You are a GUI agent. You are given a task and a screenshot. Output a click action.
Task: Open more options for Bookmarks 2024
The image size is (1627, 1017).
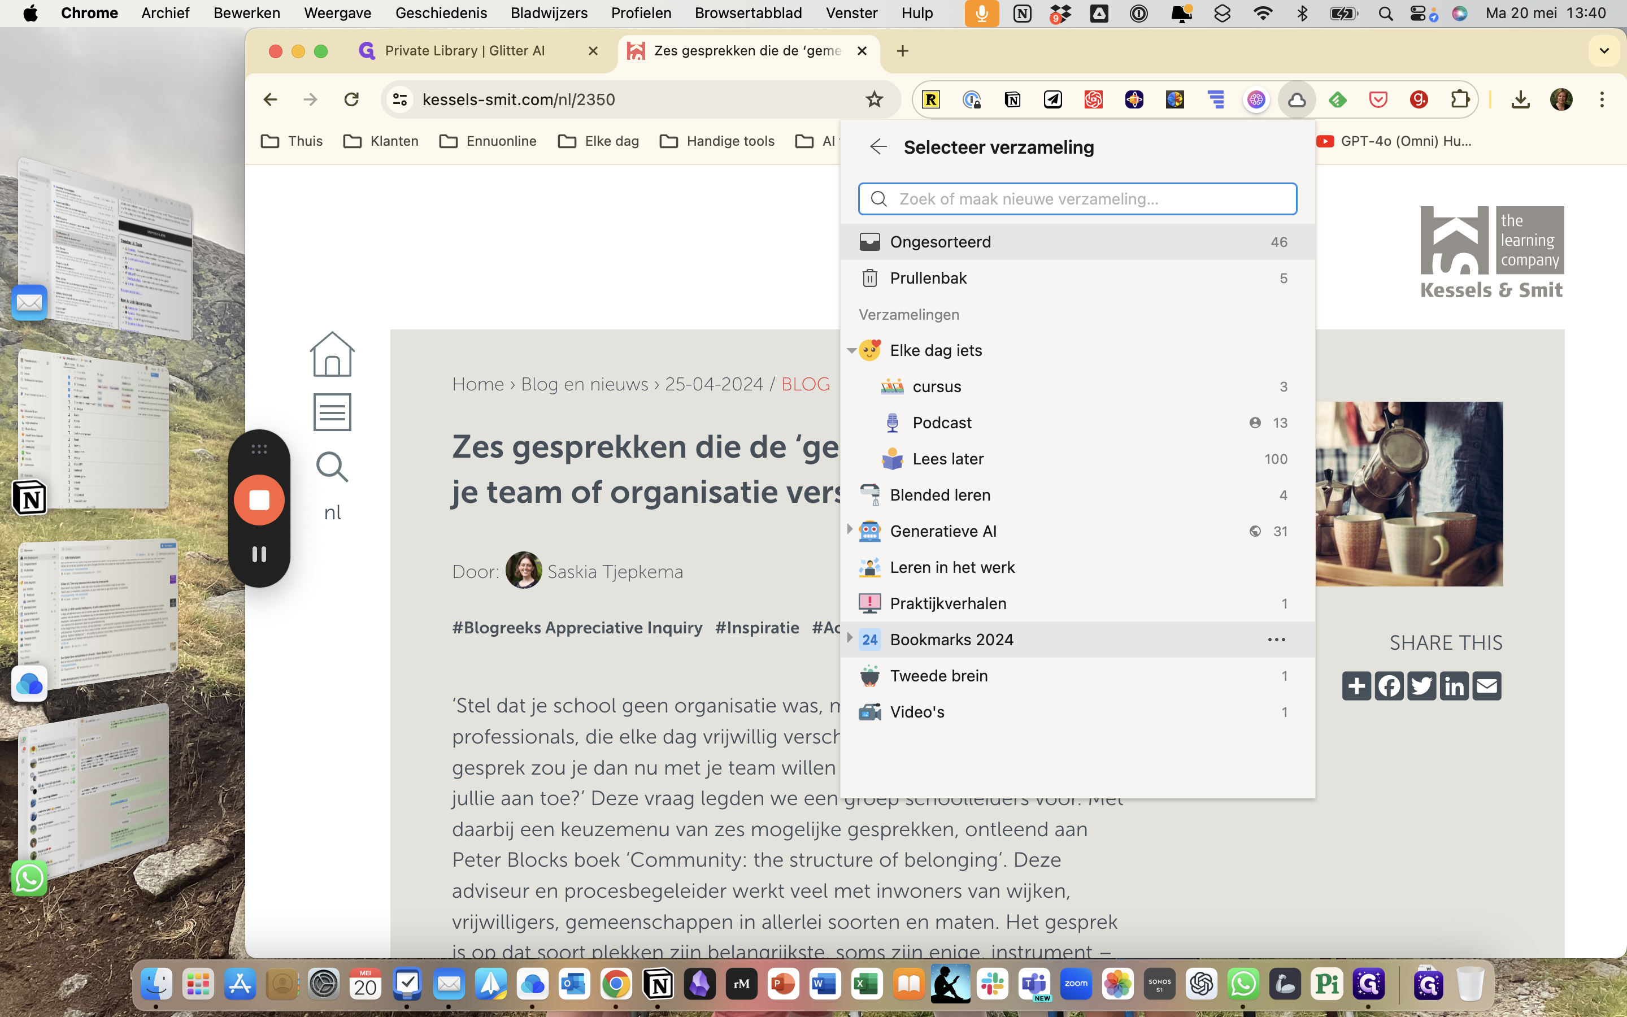point(1276,640)
